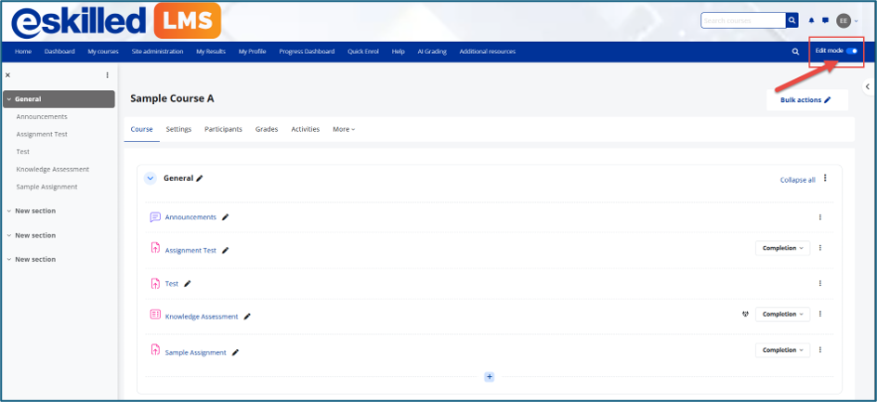
Task: Rename Test activity using its pencil icon
Action: click(x=188, y=283)
